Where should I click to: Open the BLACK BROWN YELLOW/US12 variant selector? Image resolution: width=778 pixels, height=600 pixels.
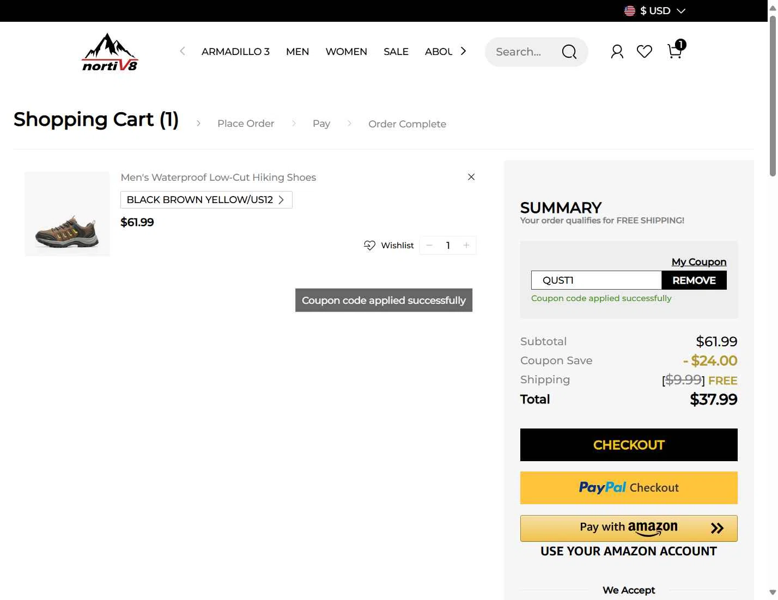[206, 200]
